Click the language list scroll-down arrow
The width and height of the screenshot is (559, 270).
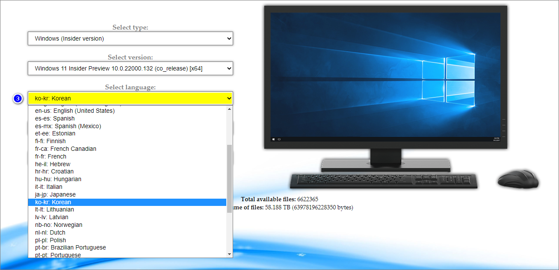[229, 254]
